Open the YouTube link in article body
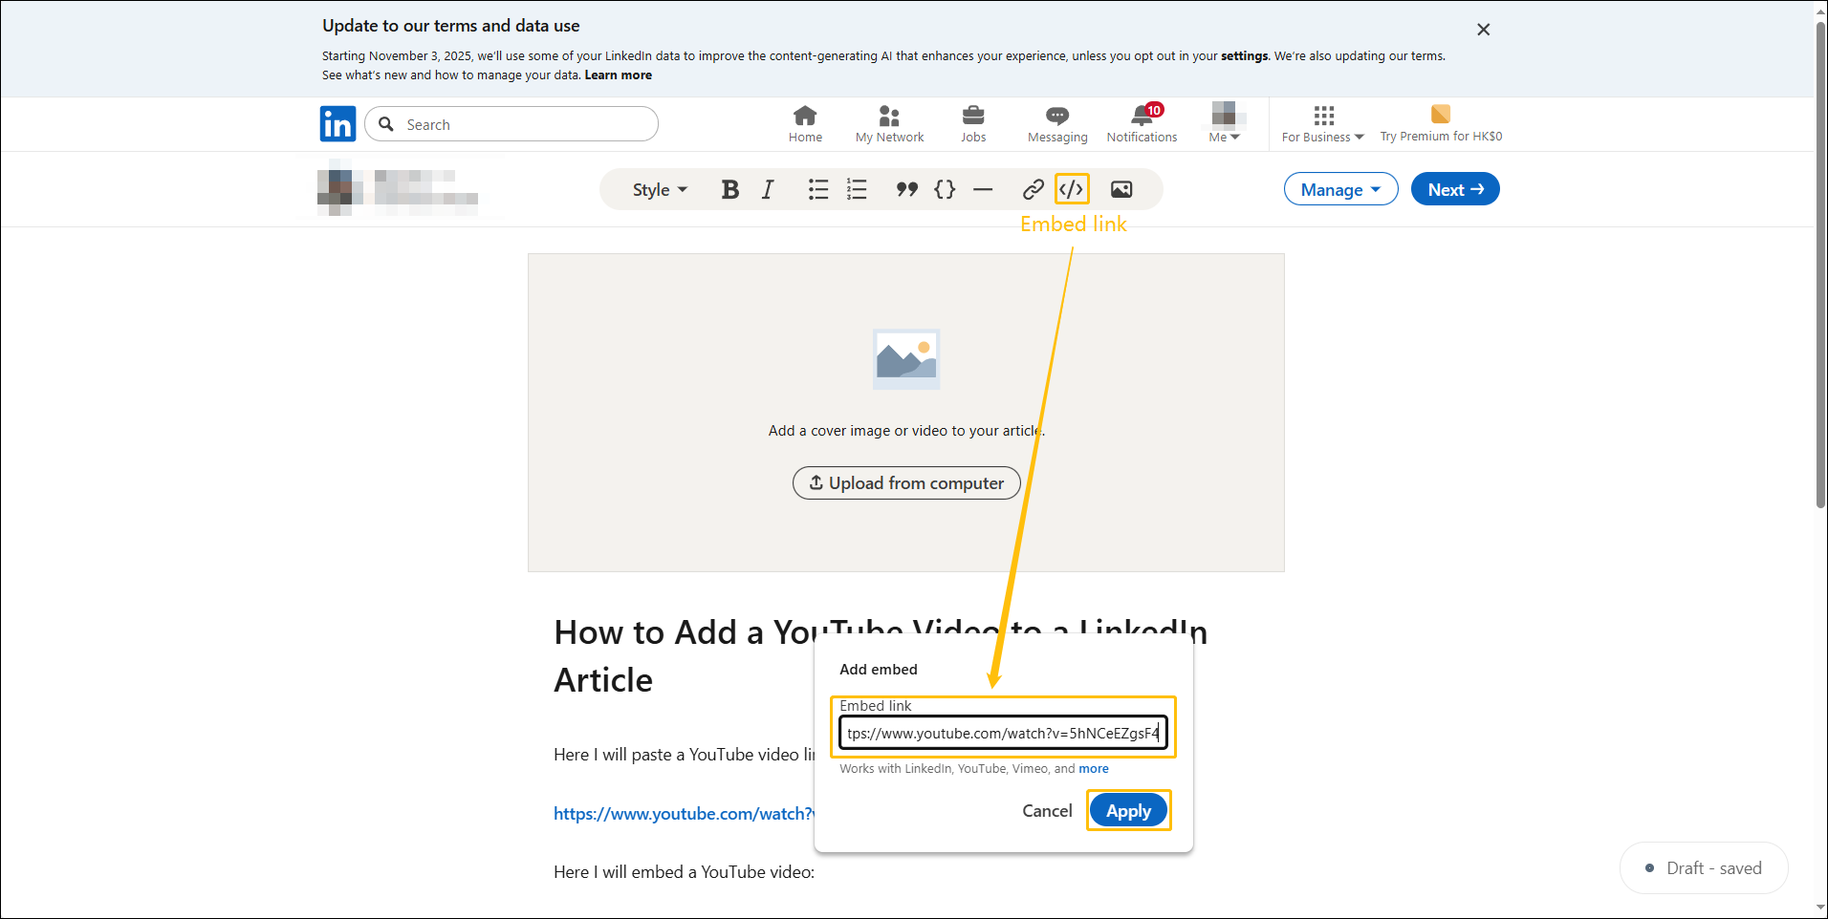 pyautogui.click(x=684, y=814)
